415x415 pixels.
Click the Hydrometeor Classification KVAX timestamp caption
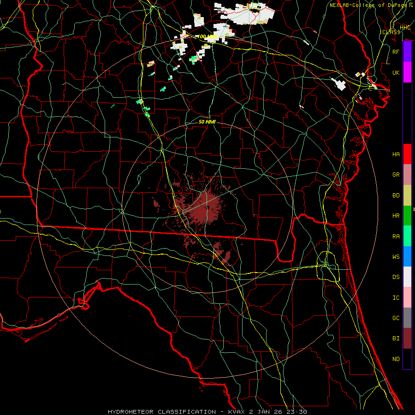coord(207,412)
